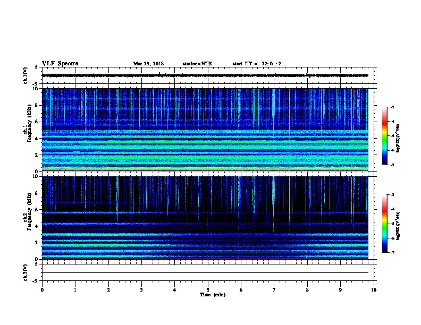The height and width of the screenshot is (325, 421).
Task: Select the date text "Mar.23, 2018"
Action: click(148, 64)
